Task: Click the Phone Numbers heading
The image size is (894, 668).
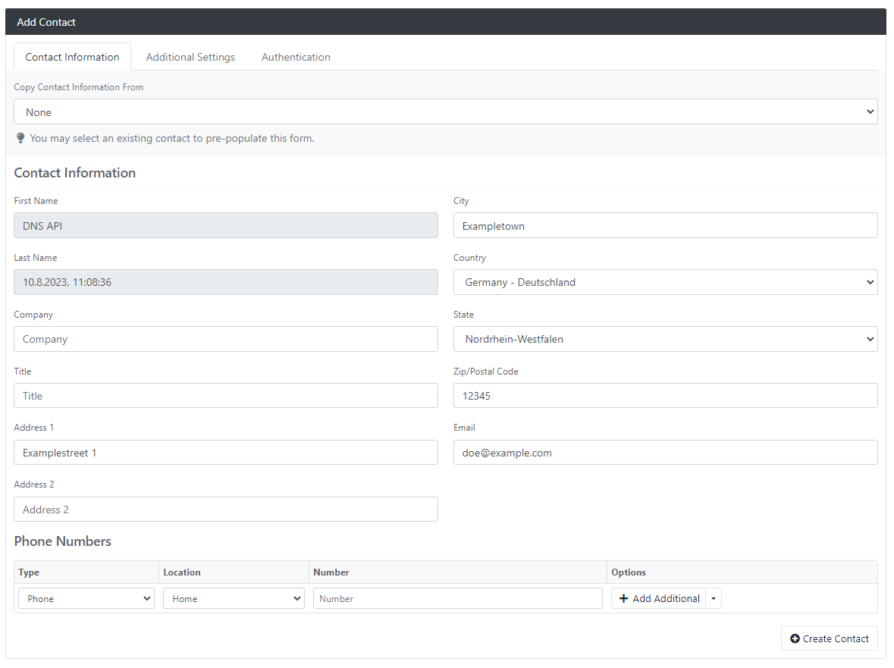Action: [x=63, y=541]
